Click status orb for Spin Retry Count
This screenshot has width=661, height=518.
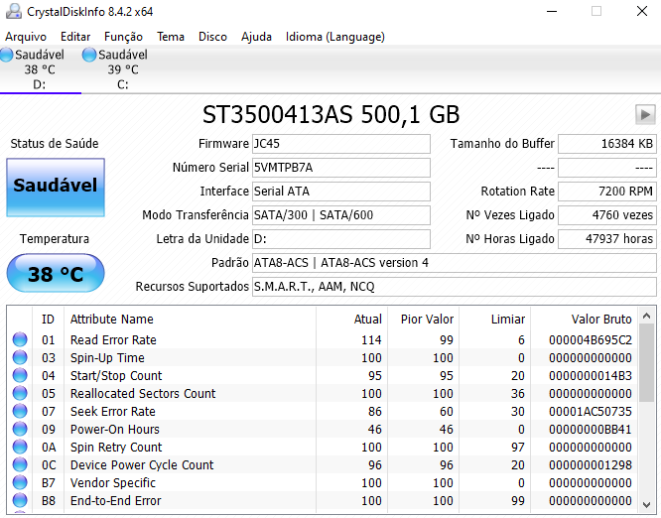20,447
